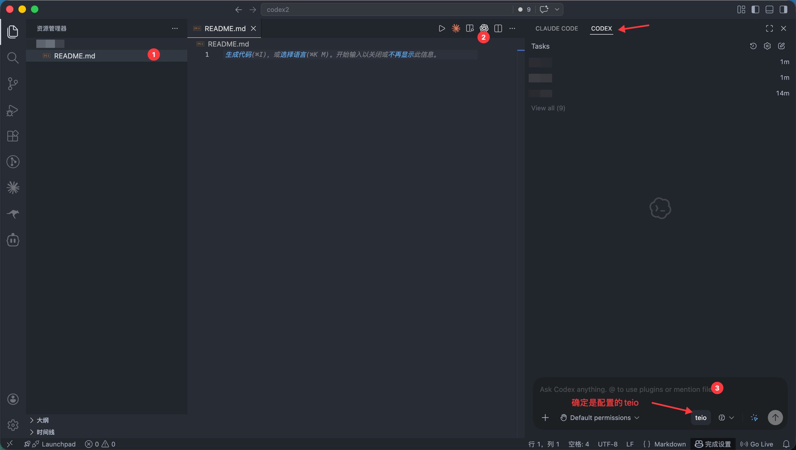Open notifications bell in the status bar
The height and width of the screenshot is (450, 796).
pyautogui.click(x=786, y=444)
